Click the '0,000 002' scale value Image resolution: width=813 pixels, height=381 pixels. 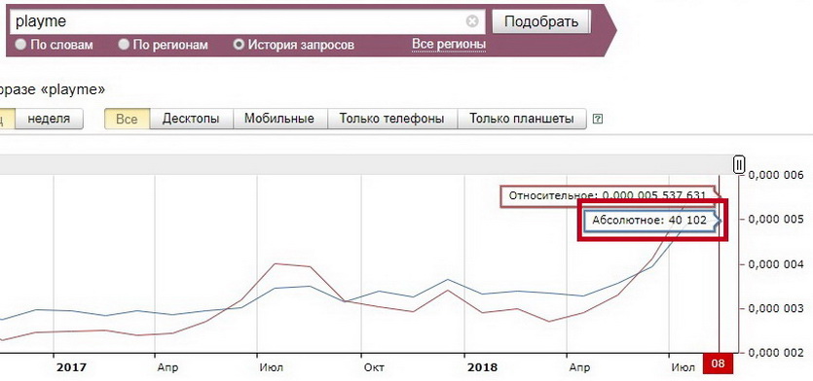pos(777,353)
